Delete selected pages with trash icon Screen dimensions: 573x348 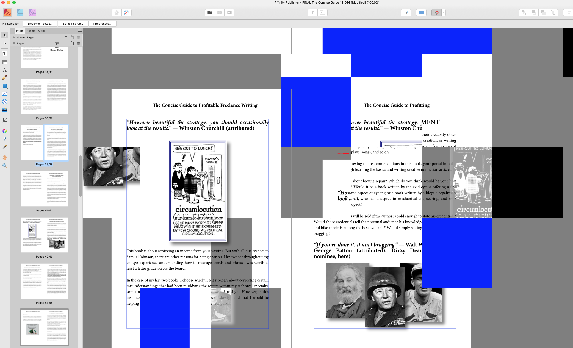(79, 43)
